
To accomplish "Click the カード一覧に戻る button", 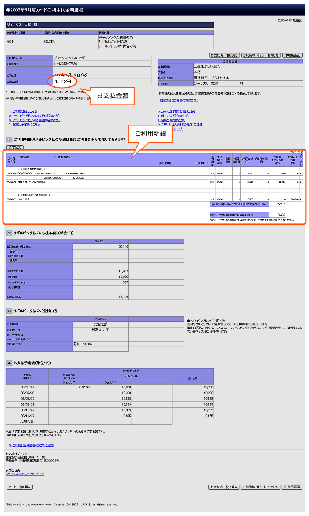I will pos(20,487).
